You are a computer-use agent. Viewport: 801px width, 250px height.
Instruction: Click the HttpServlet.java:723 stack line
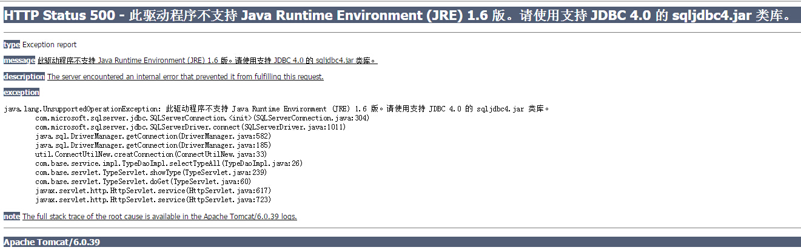pyautogui.click(x=153, y=200)
